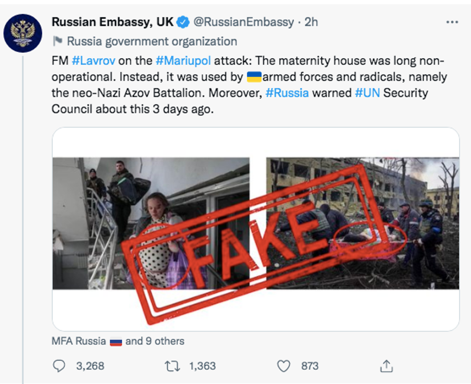
Task: Click the 1,363 retweet count
Action: click(202, 366)
